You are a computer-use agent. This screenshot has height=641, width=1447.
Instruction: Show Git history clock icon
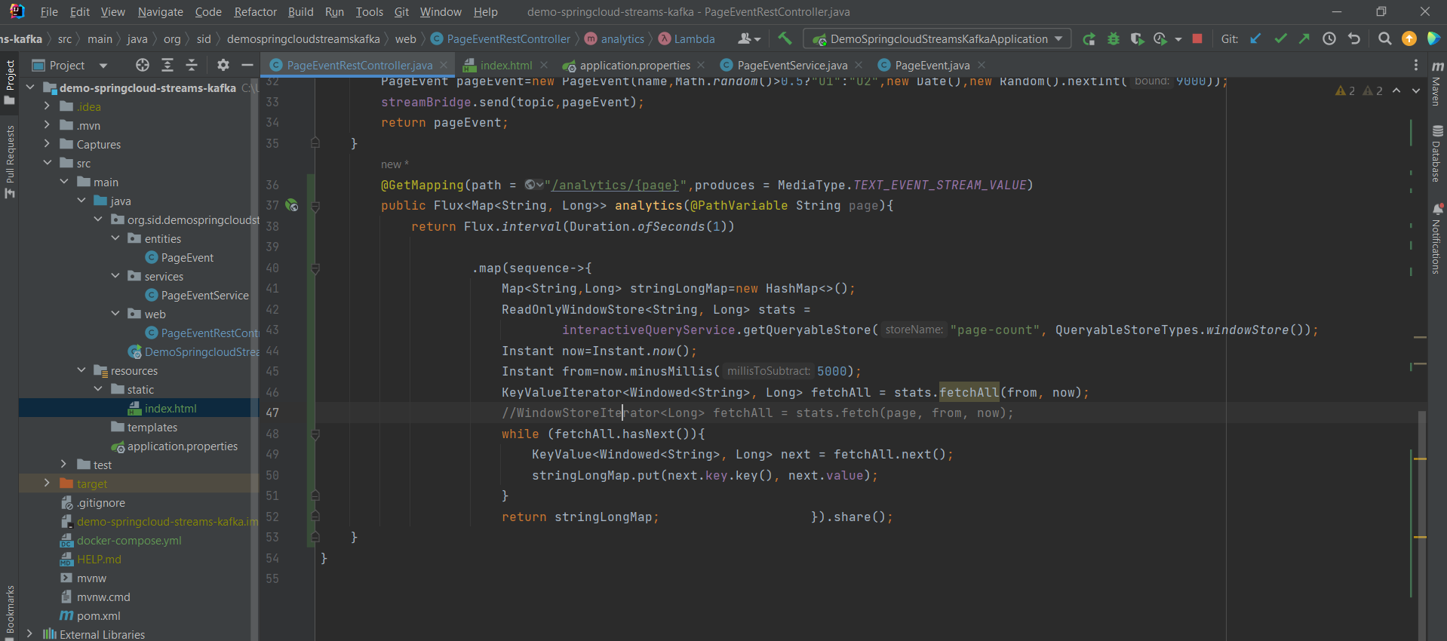coord(1329,38)
